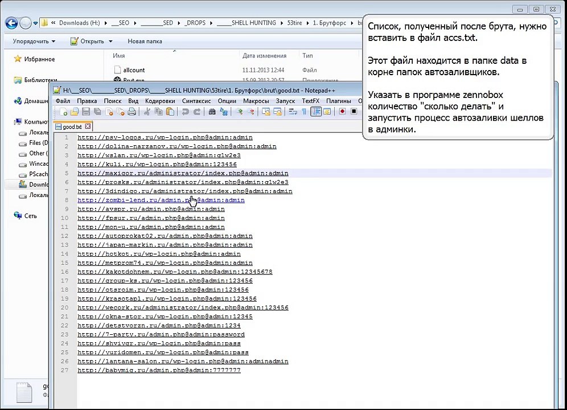The height and width of the screenshot is (410, 567).
Task: Open the Файл menu in Notepad++
Action: (x=63, y=101)
